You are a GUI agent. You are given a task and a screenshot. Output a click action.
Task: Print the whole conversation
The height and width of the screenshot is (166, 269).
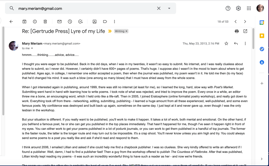(237, 31)
